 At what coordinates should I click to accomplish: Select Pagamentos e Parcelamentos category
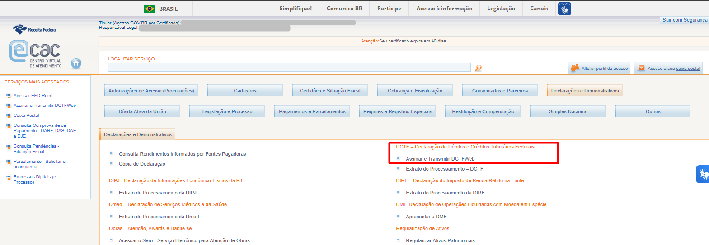[312, 111]
